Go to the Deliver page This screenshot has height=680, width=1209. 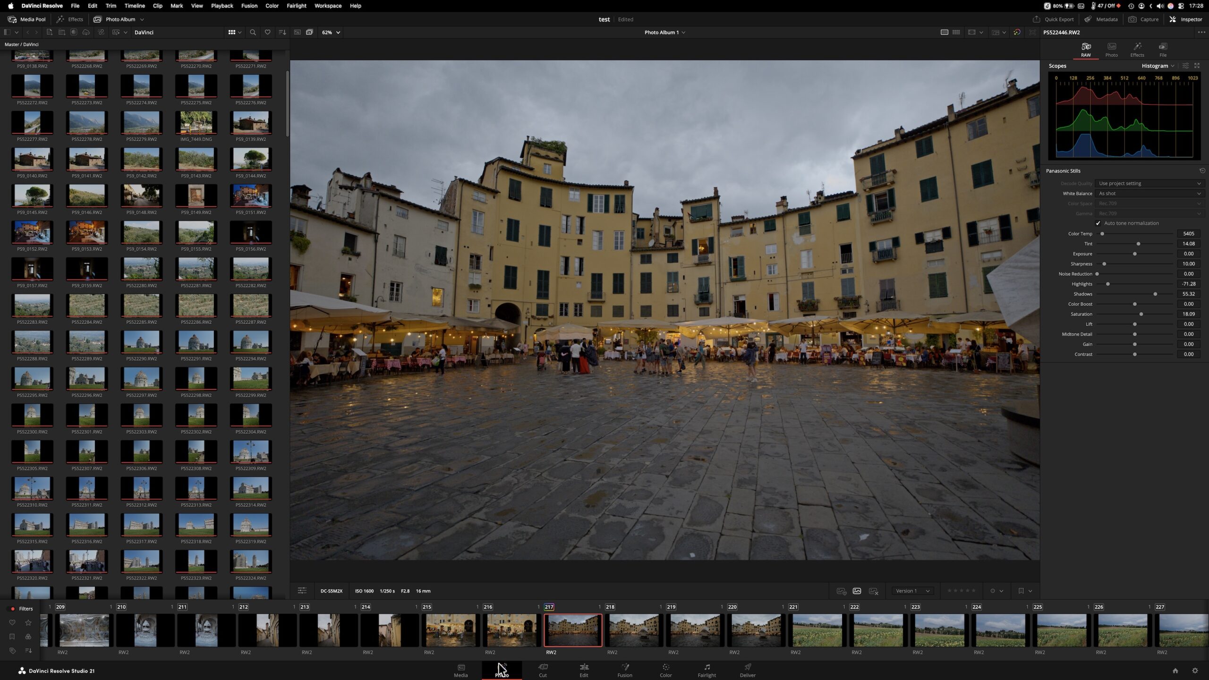coord(748,671)
